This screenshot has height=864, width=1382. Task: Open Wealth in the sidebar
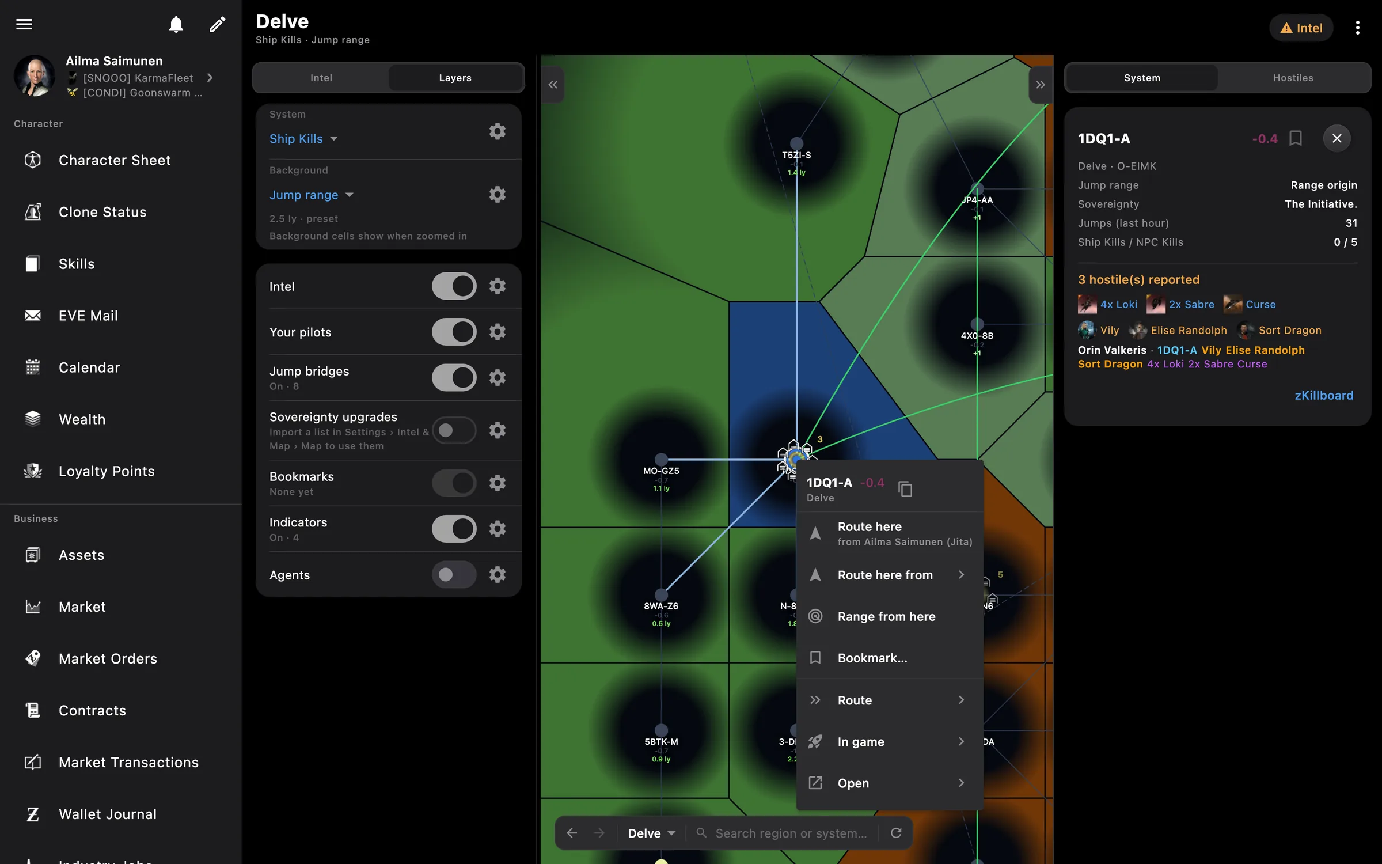[x=121, y=419]
